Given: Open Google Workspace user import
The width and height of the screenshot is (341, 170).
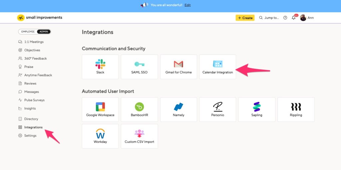Looking at the screenshot, I should pos(100,109).
